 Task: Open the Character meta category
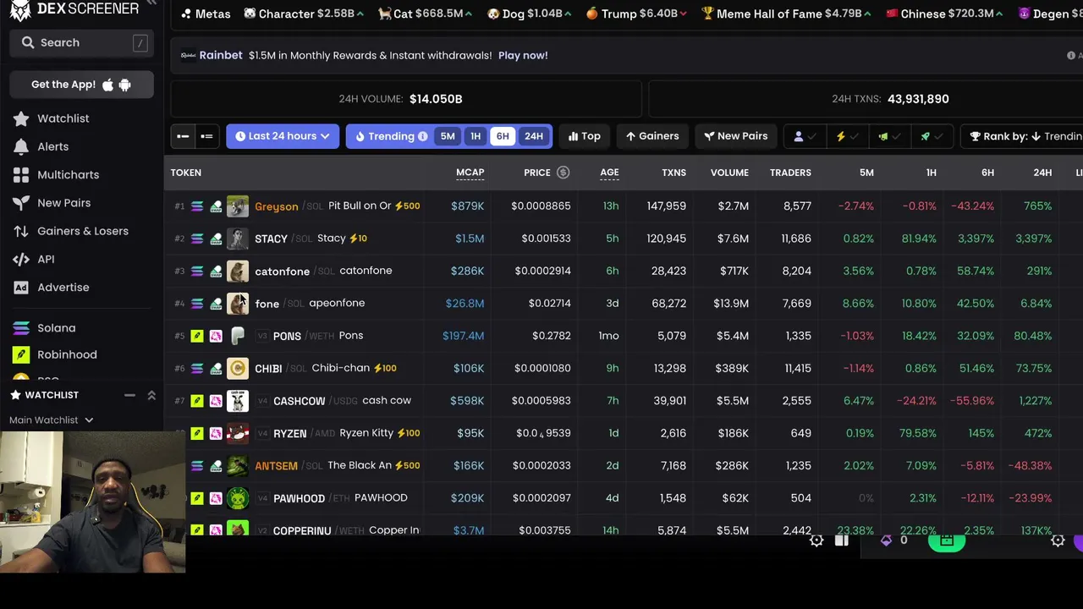coord(304,14)
